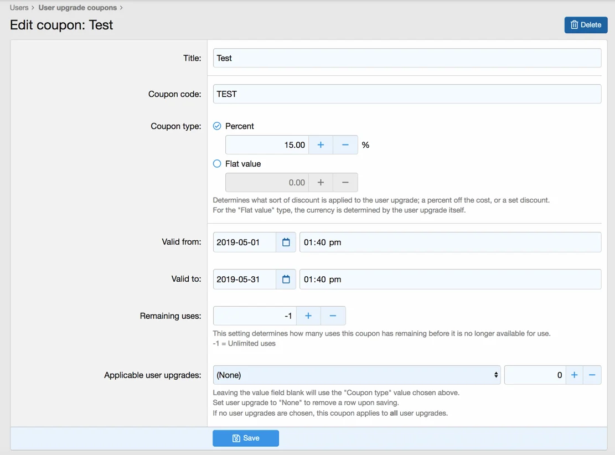615x455 pixels.
Task: Go to Users breadcrumb
Action: pos(19,8)
